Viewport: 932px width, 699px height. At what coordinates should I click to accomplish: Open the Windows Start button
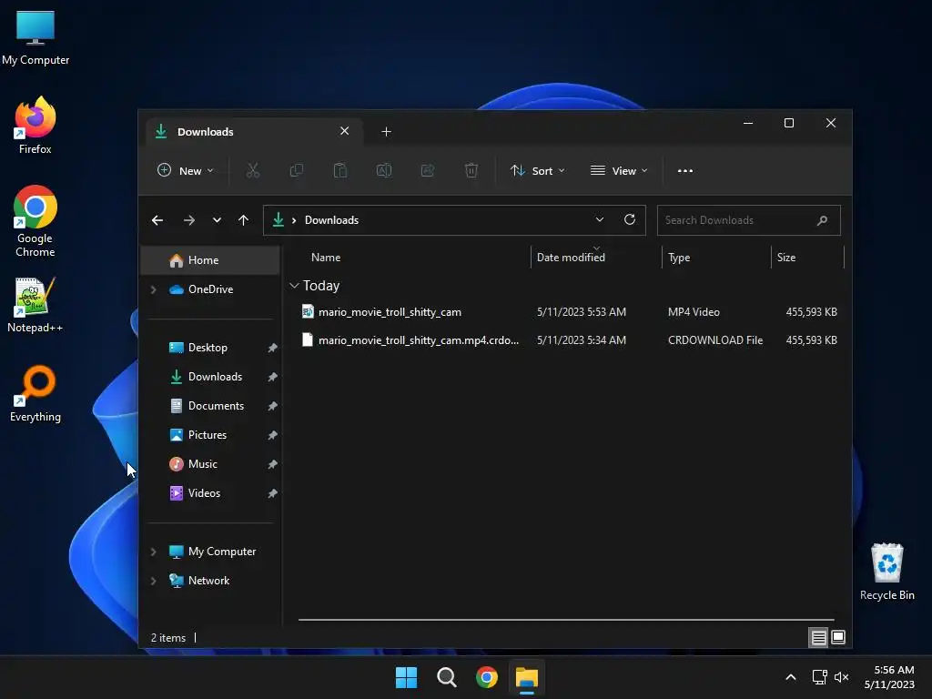point(407,677)
